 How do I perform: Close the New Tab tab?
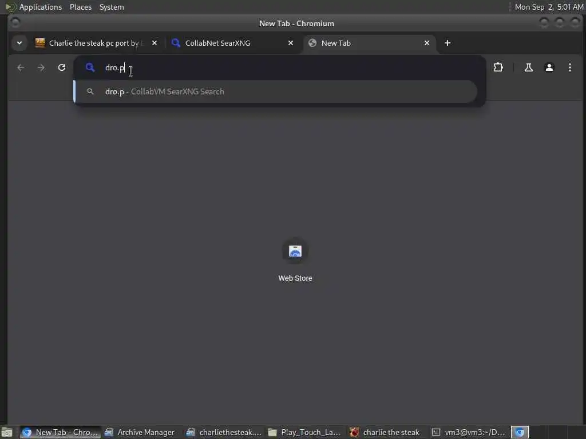[427, 43]
